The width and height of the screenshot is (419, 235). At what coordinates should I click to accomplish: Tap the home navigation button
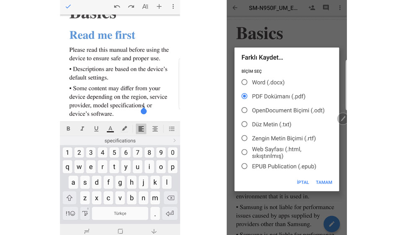click(x=120, y=231)
